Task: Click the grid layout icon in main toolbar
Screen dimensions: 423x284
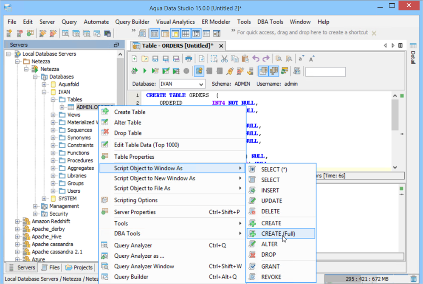Action: point(186,34)
